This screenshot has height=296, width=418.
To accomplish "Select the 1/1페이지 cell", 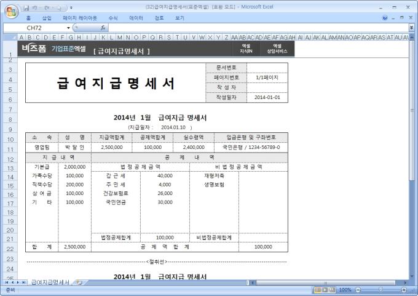I will tap(267, 78).
